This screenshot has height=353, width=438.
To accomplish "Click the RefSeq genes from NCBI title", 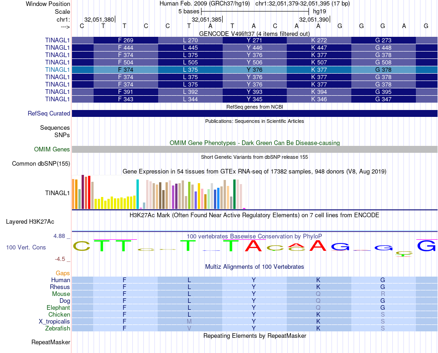I will (255, 107).
